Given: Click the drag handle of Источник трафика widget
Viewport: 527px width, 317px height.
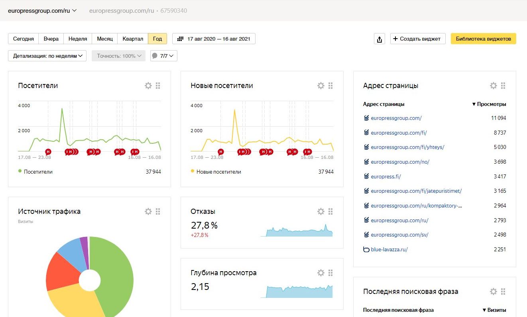Looking at the screenshot, I should click(x=158, y=211).
